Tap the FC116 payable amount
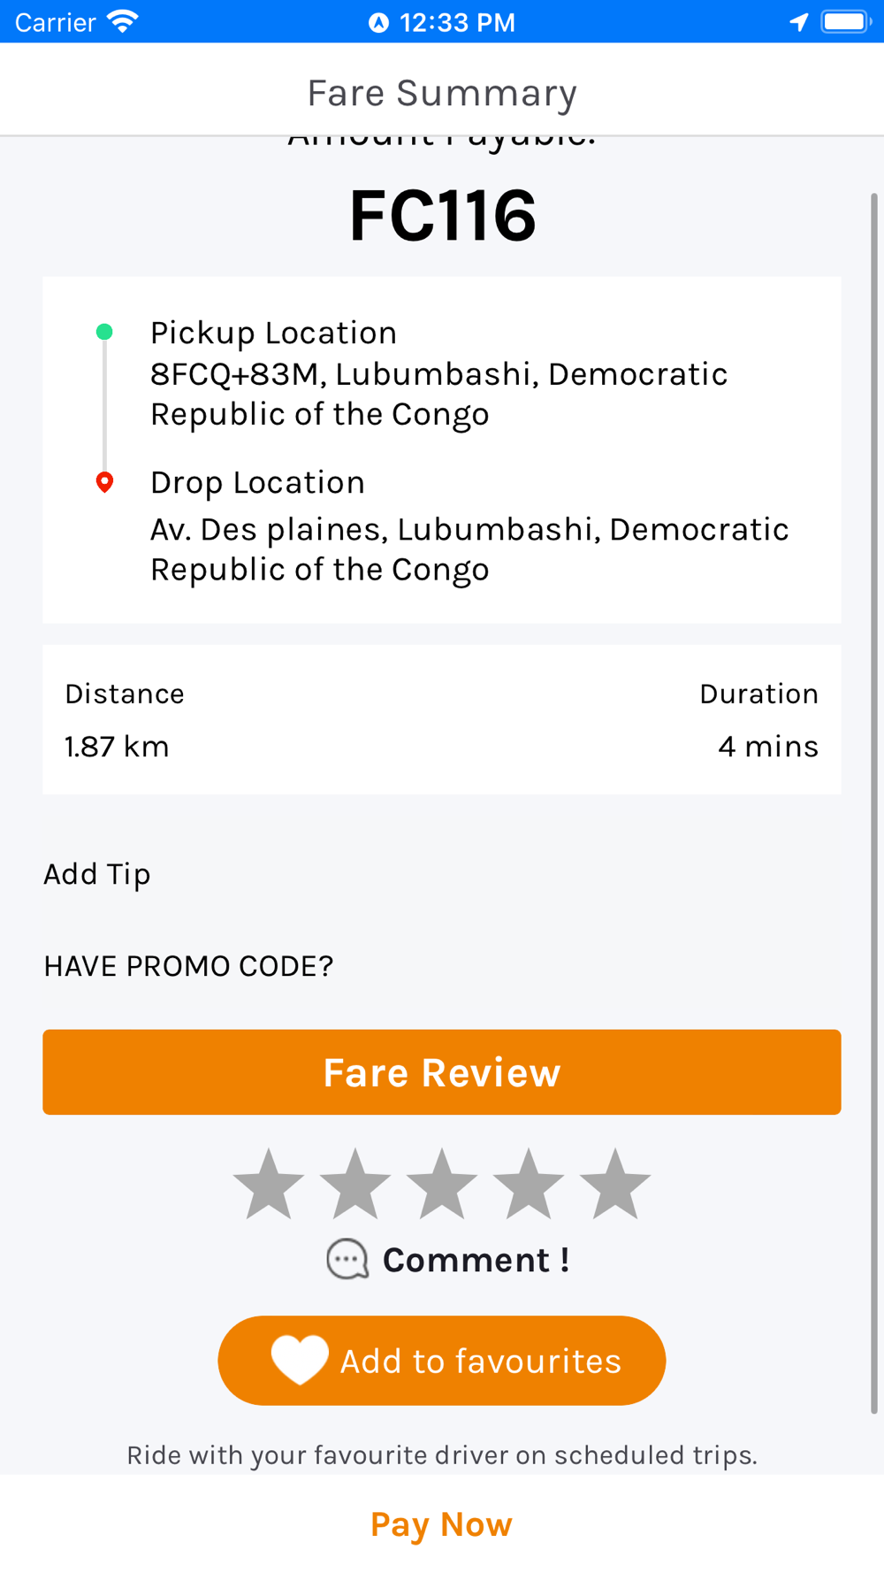Image resolution: width=884 pixels, height=1573 pixels. click(x=442, y=215)
